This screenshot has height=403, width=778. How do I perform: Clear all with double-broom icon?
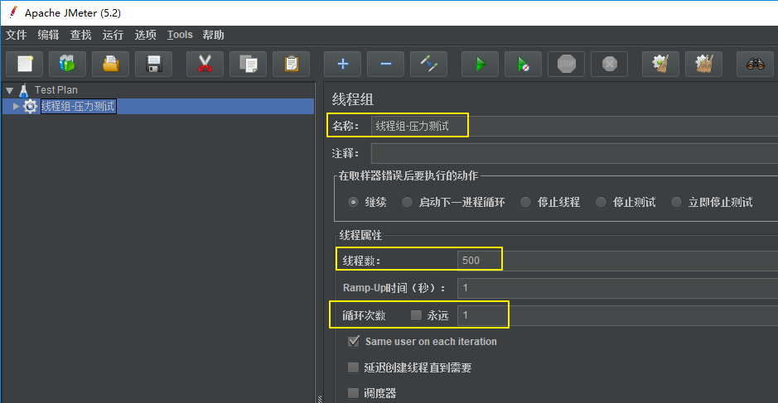coord(703,64)
